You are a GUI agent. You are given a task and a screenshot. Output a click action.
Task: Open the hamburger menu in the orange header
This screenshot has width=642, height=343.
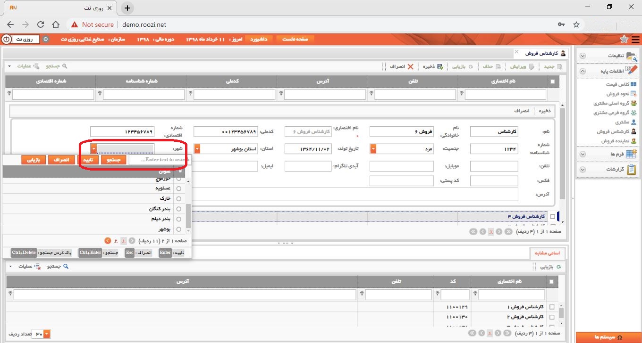coord(636,39)
